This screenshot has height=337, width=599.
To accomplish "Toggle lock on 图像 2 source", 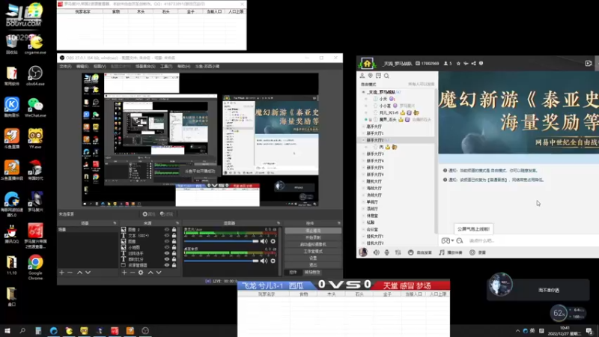I will 174,230.
